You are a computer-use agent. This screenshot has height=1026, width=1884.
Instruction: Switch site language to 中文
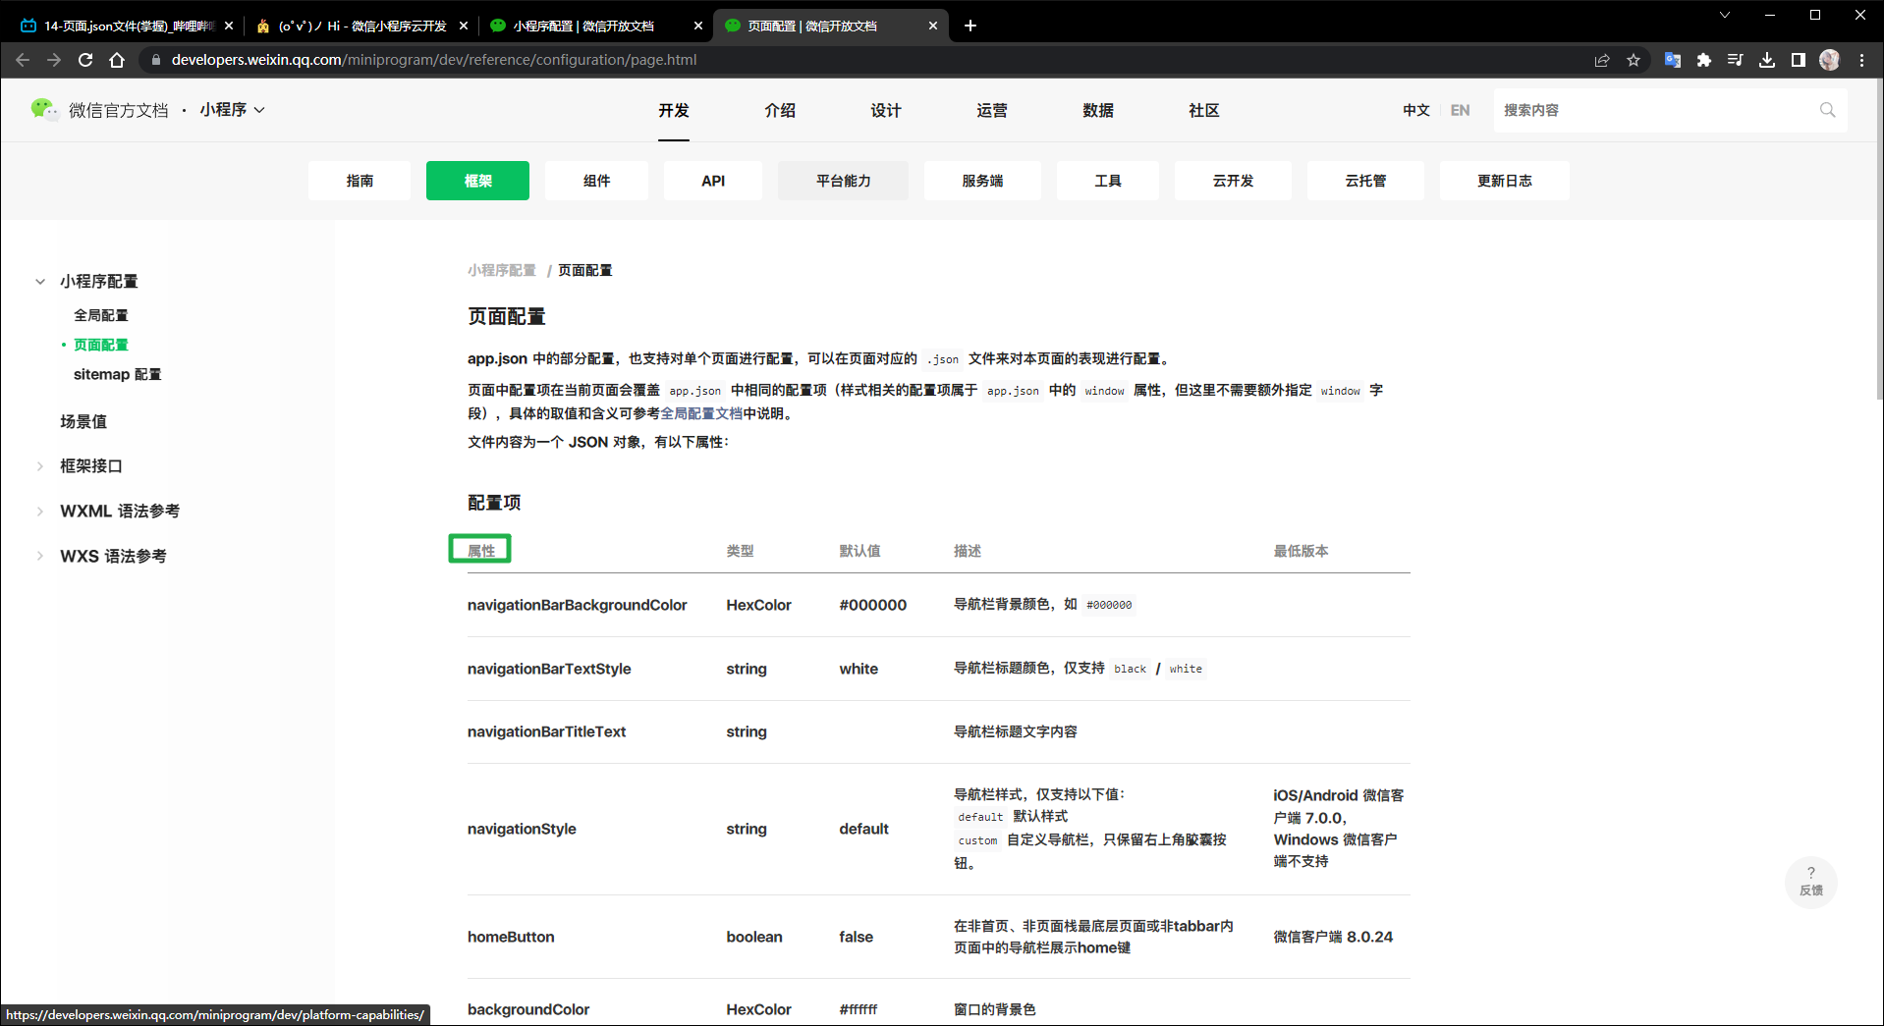coord(1416,110)
